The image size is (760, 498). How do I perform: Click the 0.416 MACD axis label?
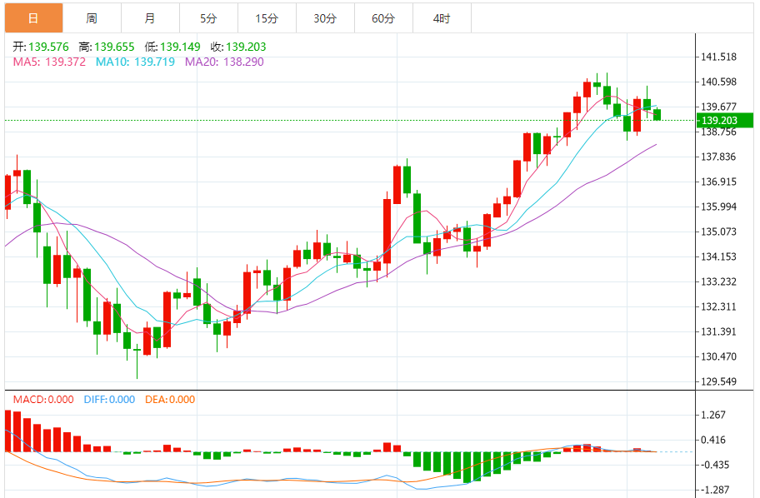tap(713, 441)
